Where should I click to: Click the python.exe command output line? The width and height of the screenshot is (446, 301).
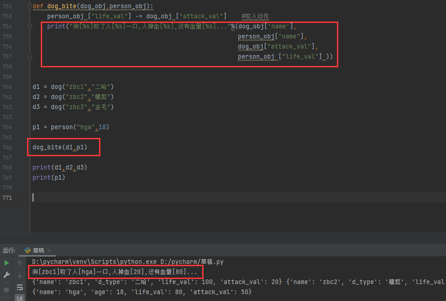coord(128,262)
